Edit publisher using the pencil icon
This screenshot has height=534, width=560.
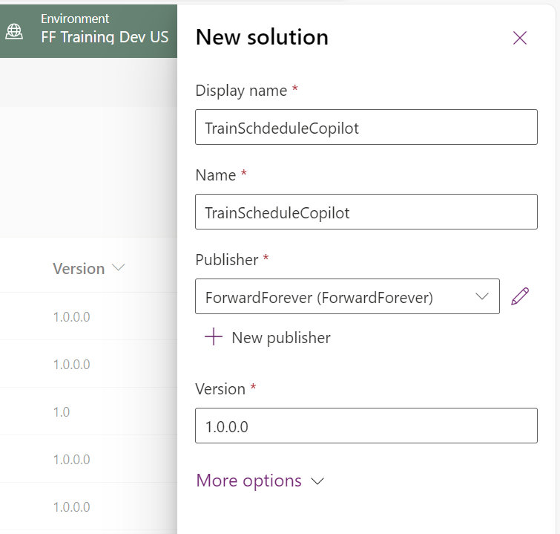[520, 297]
